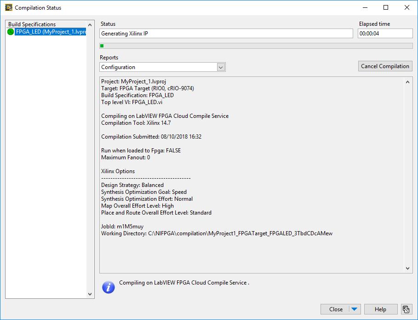Image resolution: width=418 pixels, height=320 pixels.
Task: Click the 'Reports' label
Action: pyautogui.click(x=109, y=58)
